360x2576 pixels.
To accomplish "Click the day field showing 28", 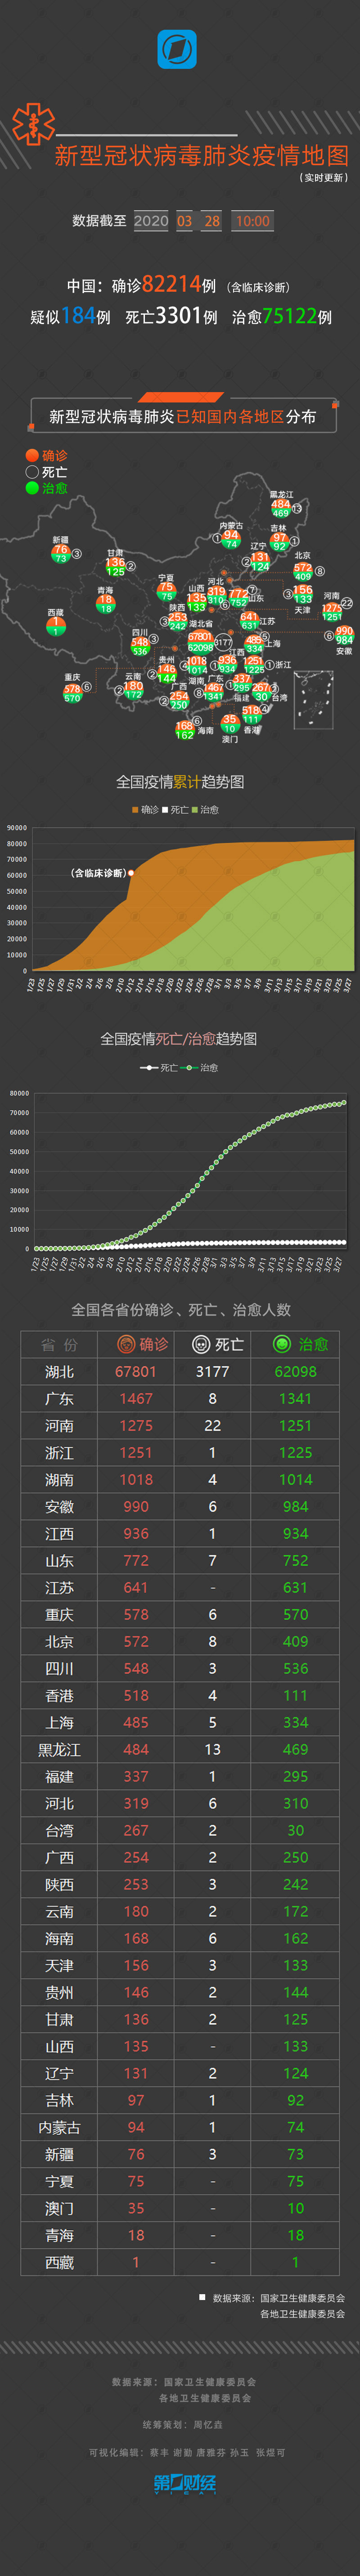I will (x=212, y=221).
